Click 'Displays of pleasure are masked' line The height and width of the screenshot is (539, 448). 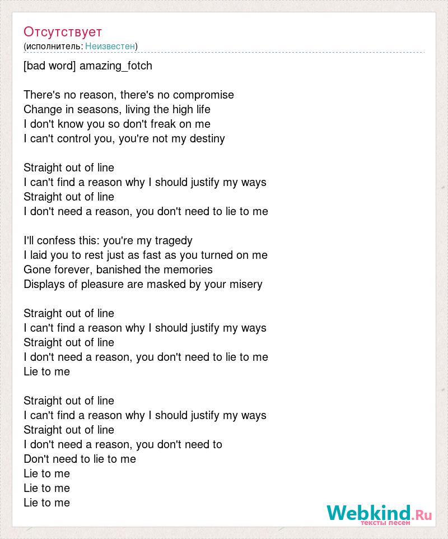(x=143, y=284)
